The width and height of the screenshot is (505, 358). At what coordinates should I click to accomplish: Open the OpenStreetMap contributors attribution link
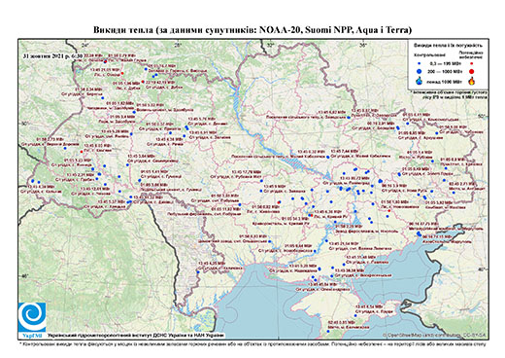tap(434, 335)
